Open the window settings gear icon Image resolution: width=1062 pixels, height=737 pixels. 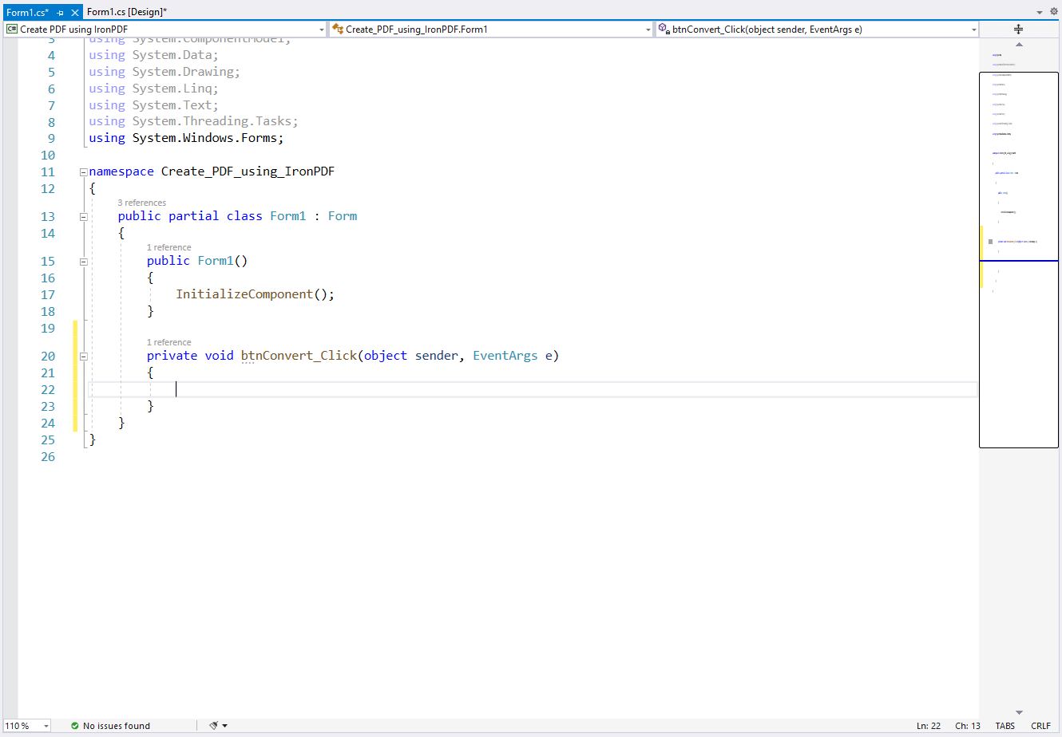coord(1053,12)
